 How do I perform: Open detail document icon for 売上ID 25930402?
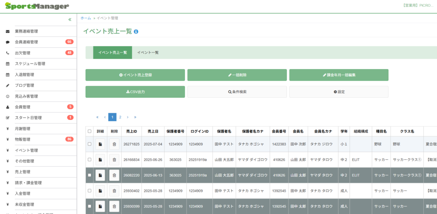(x=100, y=191)
